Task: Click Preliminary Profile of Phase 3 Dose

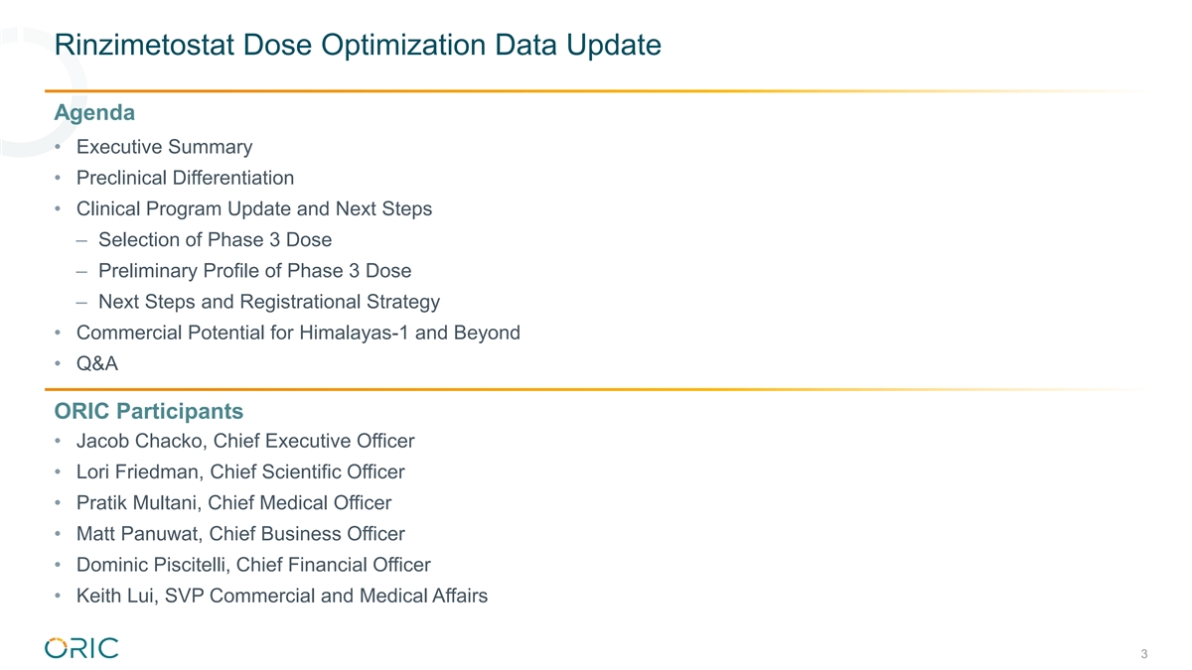Action: (254, 270)
